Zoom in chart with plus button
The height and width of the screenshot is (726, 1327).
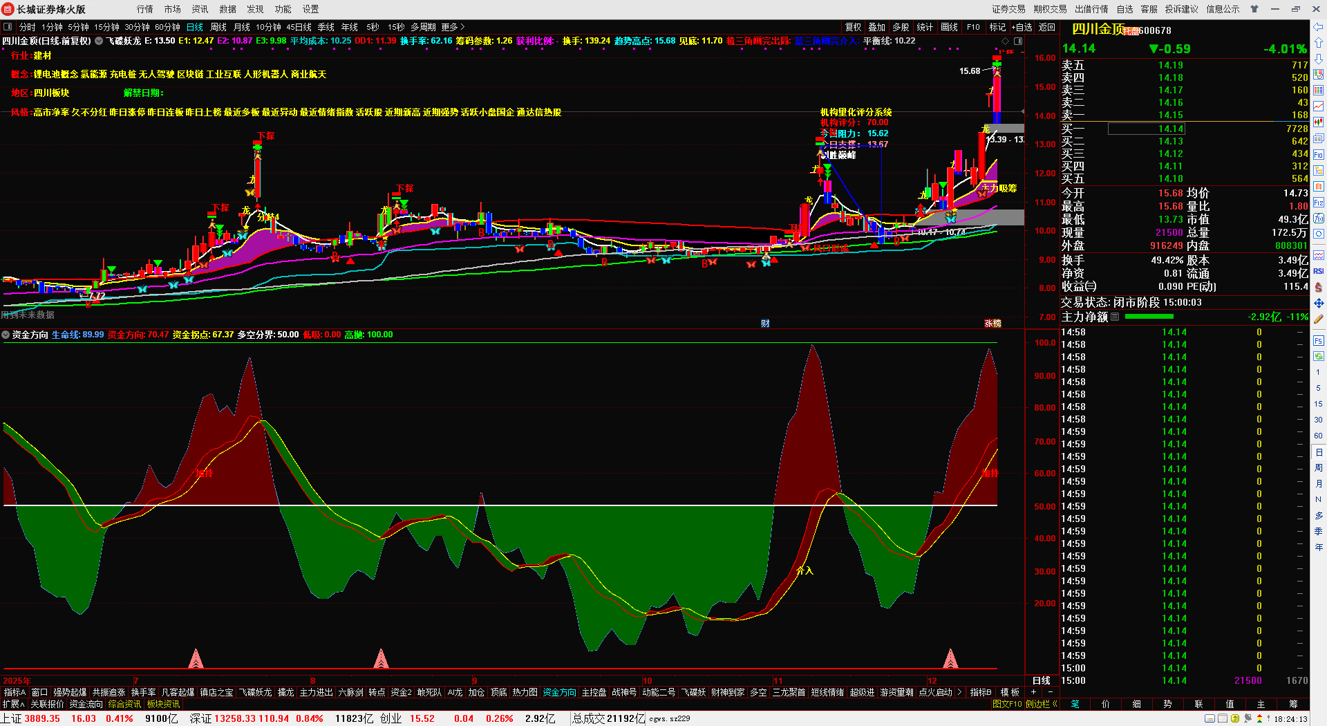click(1033, 692)
